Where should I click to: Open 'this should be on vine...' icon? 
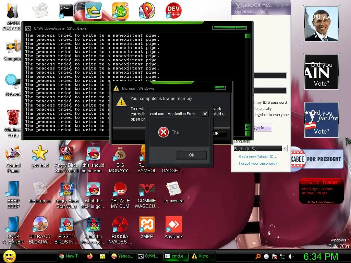93,159
